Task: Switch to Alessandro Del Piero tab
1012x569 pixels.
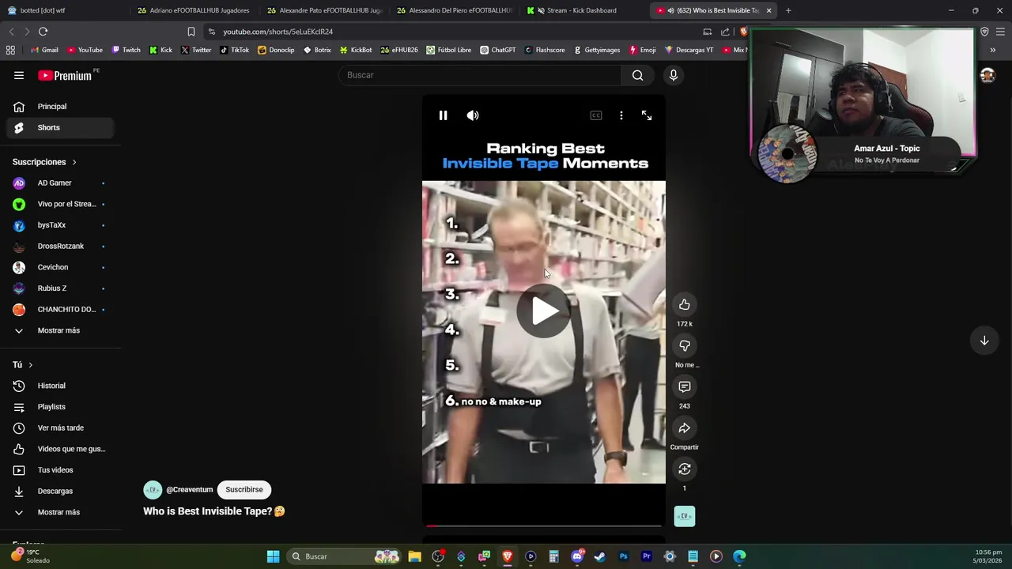Action: click(x=454, y=10)
